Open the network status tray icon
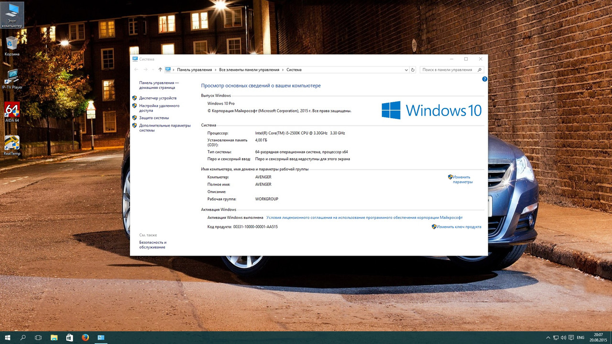Screen dimensions: 612x344 555,338
